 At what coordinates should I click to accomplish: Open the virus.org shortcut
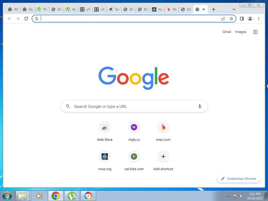tap(105, 161)
